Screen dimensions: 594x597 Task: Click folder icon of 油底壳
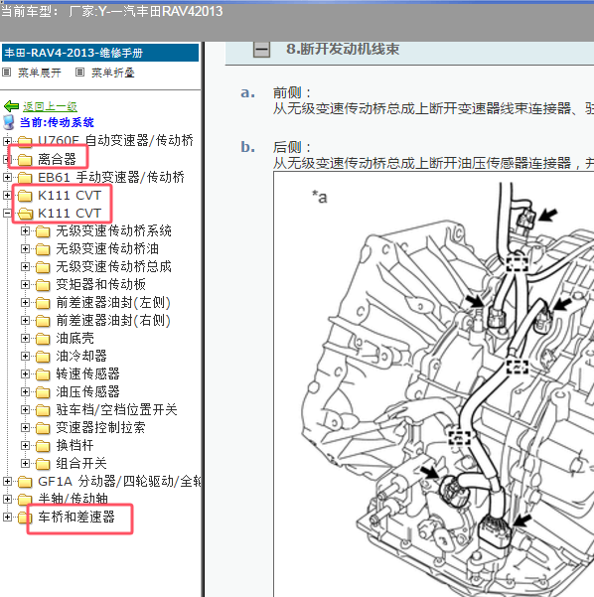coord(43,339)
